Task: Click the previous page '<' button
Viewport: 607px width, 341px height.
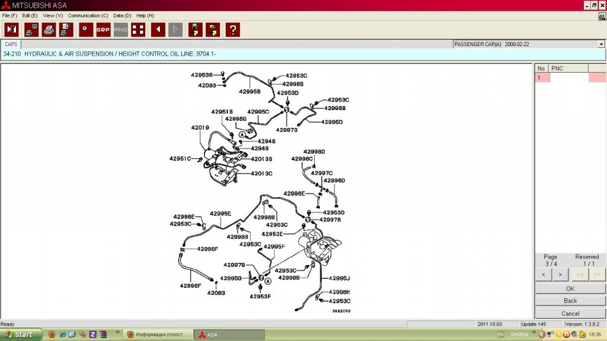Action: pyautogui.click(x=544, y=275)
